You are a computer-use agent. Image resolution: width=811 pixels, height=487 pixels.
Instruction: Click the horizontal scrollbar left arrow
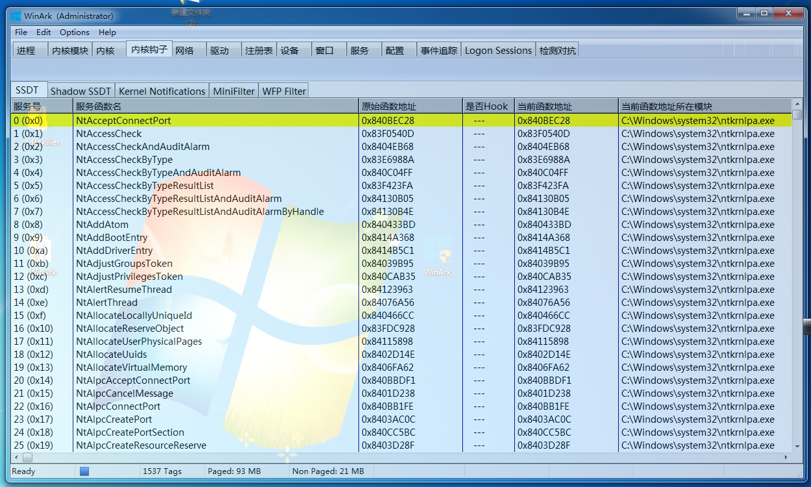[16, 457]
